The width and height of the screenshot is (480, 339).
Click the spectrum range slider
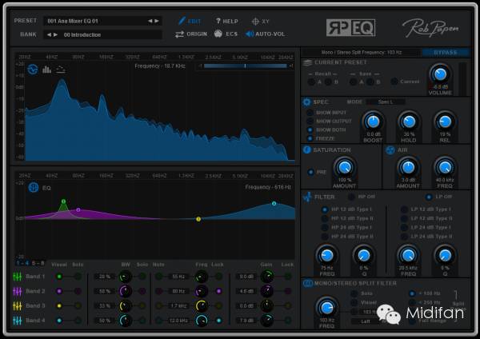[x=246, y=66]
